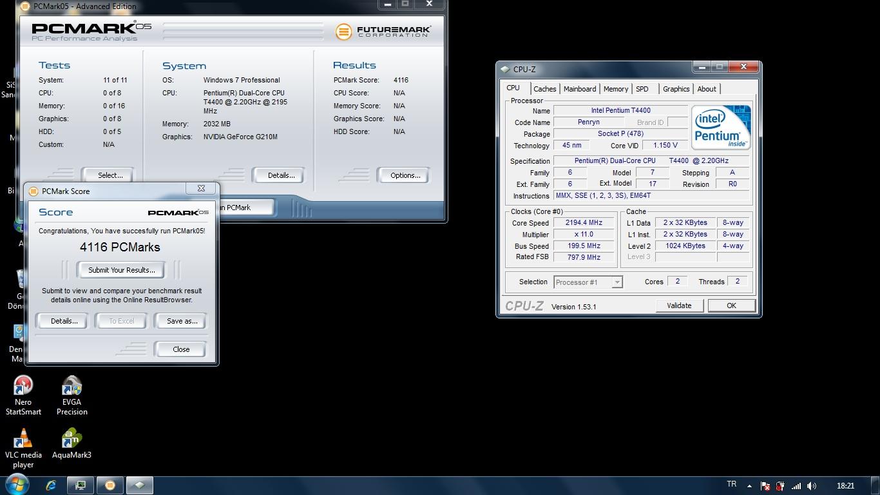Click the Level 2 cache value 1024 KBytes
The width and height of the screenshot is (880, 495).
(685, 246)
